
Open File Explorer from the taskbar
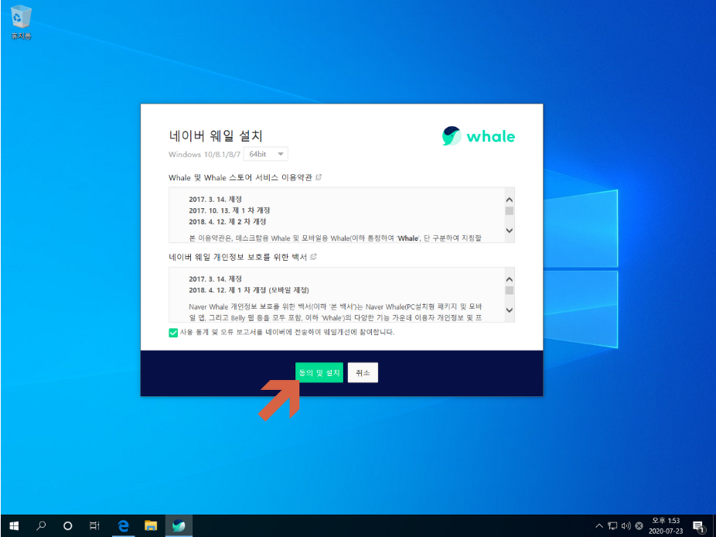[x=151, y=525]
